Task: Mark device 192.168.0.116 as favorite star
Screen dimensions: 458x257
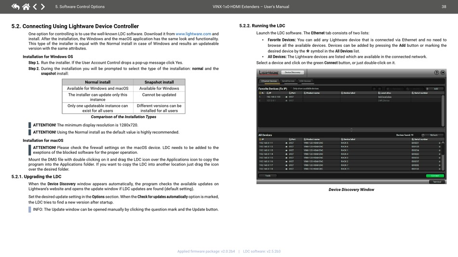Action: tap(440, 162)
